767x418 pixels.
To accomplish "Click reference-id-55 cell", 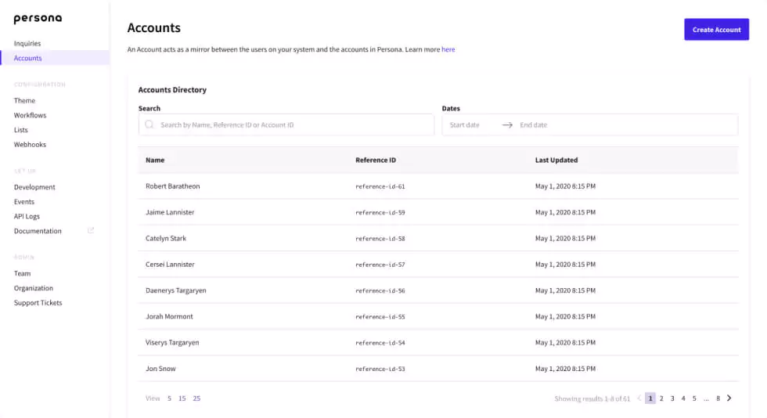I will (x=380, y=317).
